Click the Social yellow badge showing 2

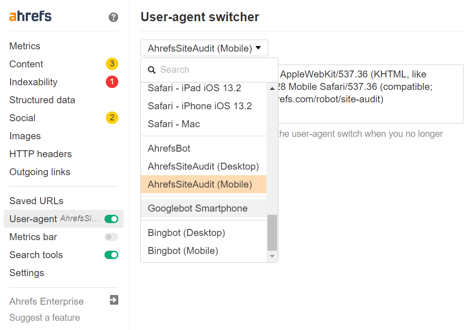coord(112,118)
